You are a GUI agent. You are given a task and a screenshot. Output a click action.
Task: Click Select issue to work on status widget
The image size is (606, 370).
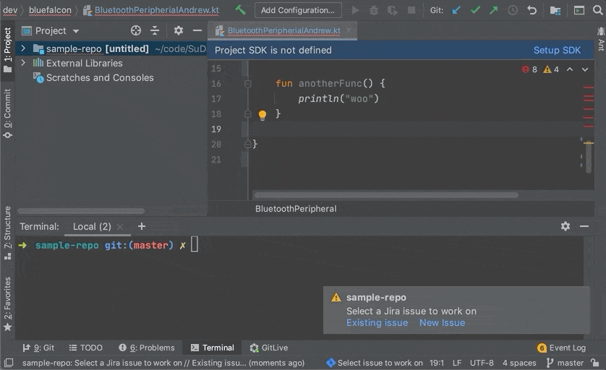pyautogui.click(x=375, y=363)
